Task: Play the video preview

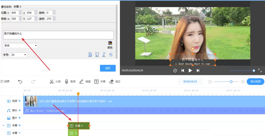Action: pyautogui.click(x=190, y=71)
